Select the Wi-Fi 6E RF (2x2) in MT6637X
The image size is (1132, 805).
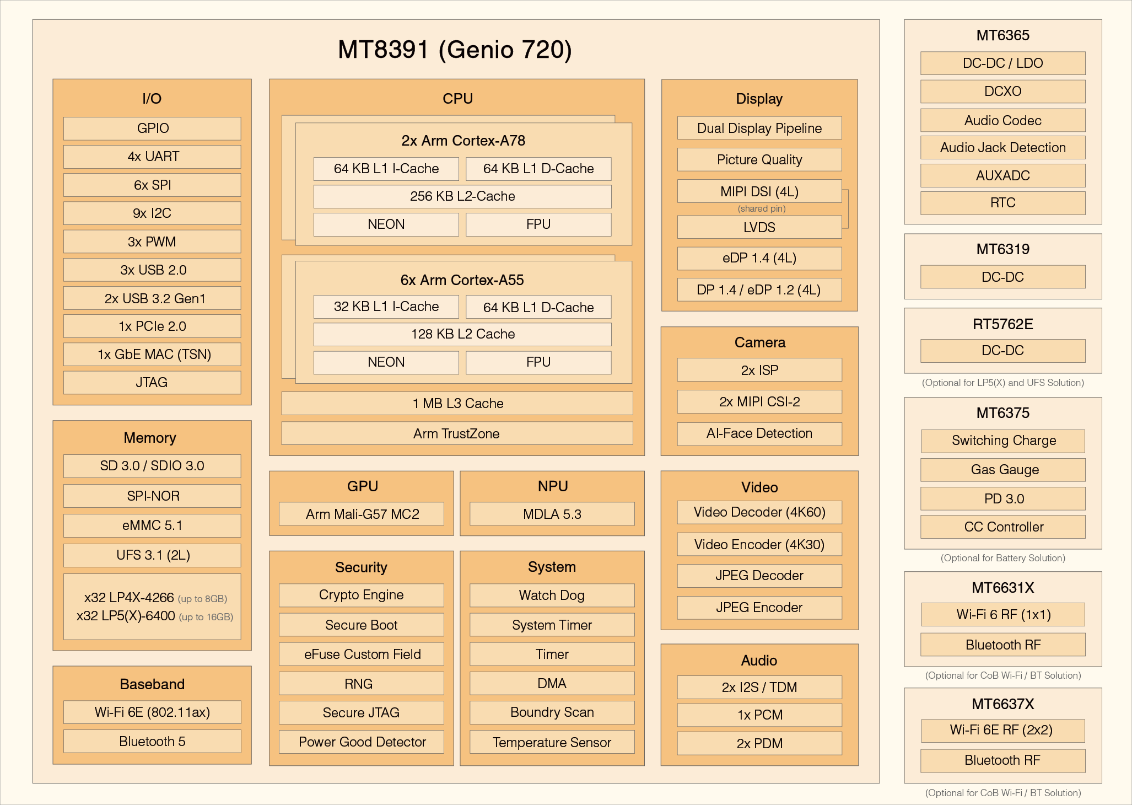click(1002, 731)
